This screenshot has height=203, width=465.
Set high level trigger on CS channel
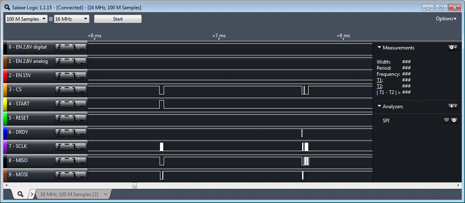tap(67, 90)
